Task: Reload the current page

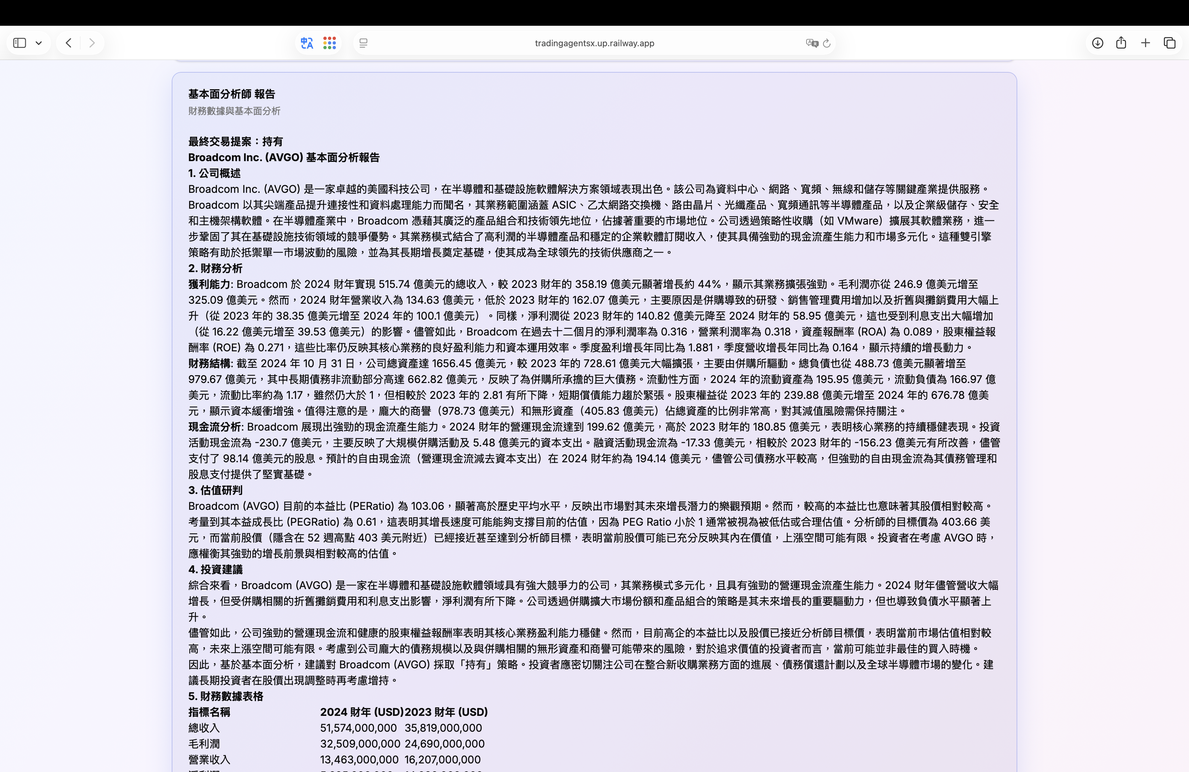Action: point(827,43)
